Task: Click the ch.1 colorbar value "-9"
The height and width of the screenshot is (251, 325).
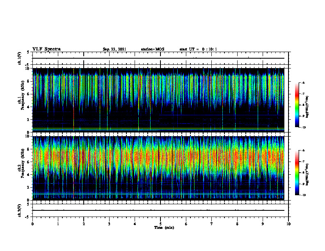Action: [303, 116]
